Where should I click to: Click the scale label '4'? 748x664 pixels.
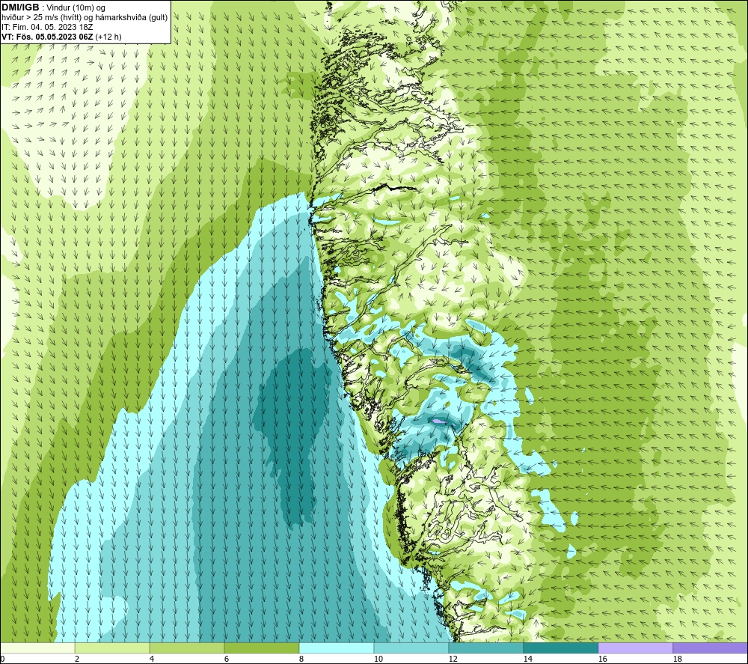[x=152, y=660]
